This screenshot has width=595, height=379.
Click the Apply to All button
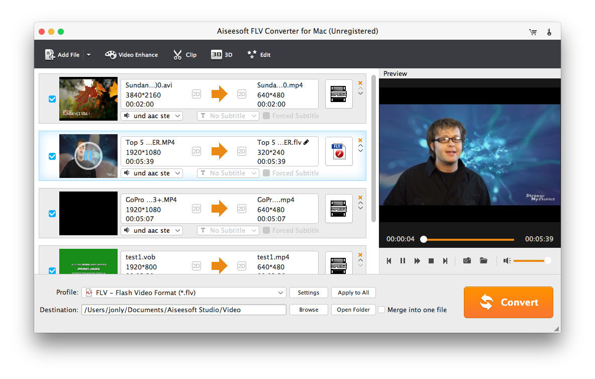pos(353,293)
